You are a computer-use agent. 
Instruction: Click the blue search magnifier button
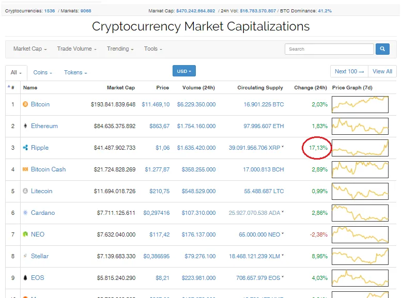tap(382, 49)
